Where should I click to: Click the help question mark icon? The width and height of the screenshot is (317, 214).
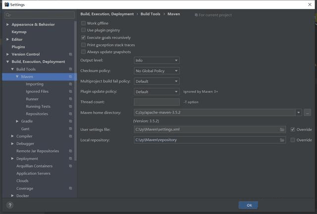9,205
